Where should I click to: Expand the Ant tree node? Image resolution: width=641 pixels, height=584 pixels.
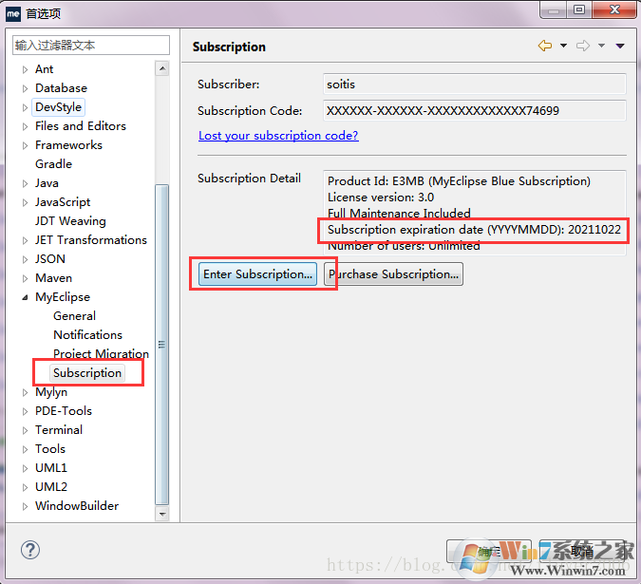tap(25, 69)
